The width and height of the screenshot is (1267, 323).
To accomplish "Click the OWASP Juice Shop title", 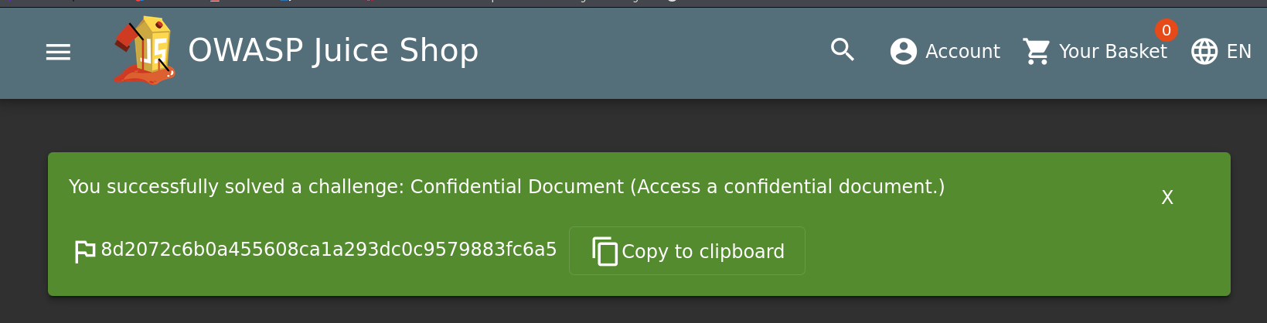I will coord(333,51).
